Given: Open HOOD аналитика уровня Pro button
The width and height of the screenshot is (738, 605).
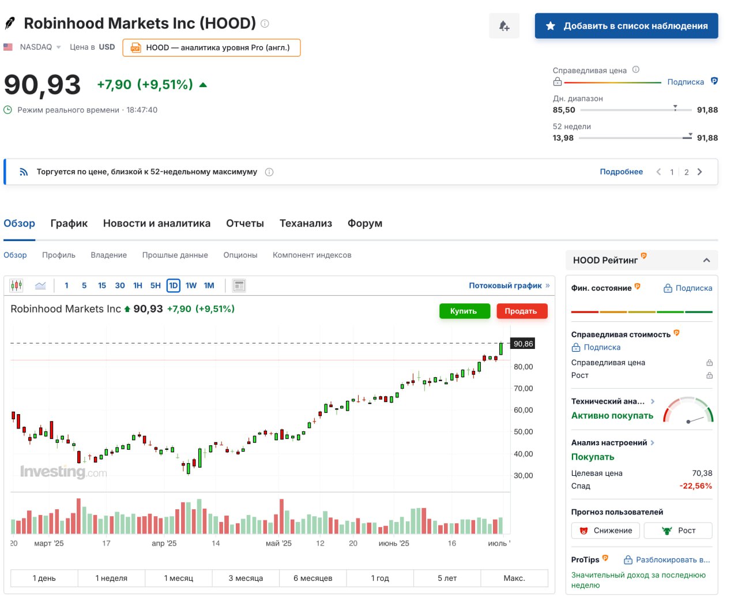Looking at the screenshot, I should pos(212,48).
